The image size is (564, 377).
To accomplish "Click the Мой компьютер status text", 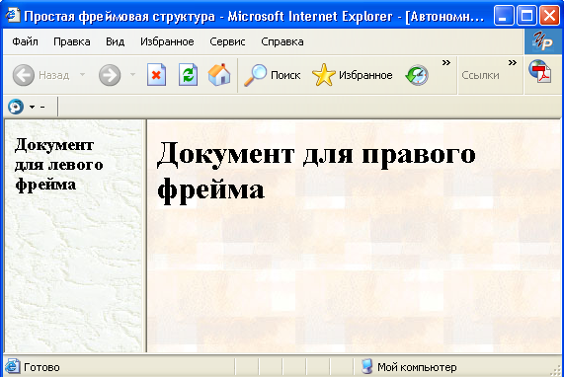I will (x=417, y=367).
